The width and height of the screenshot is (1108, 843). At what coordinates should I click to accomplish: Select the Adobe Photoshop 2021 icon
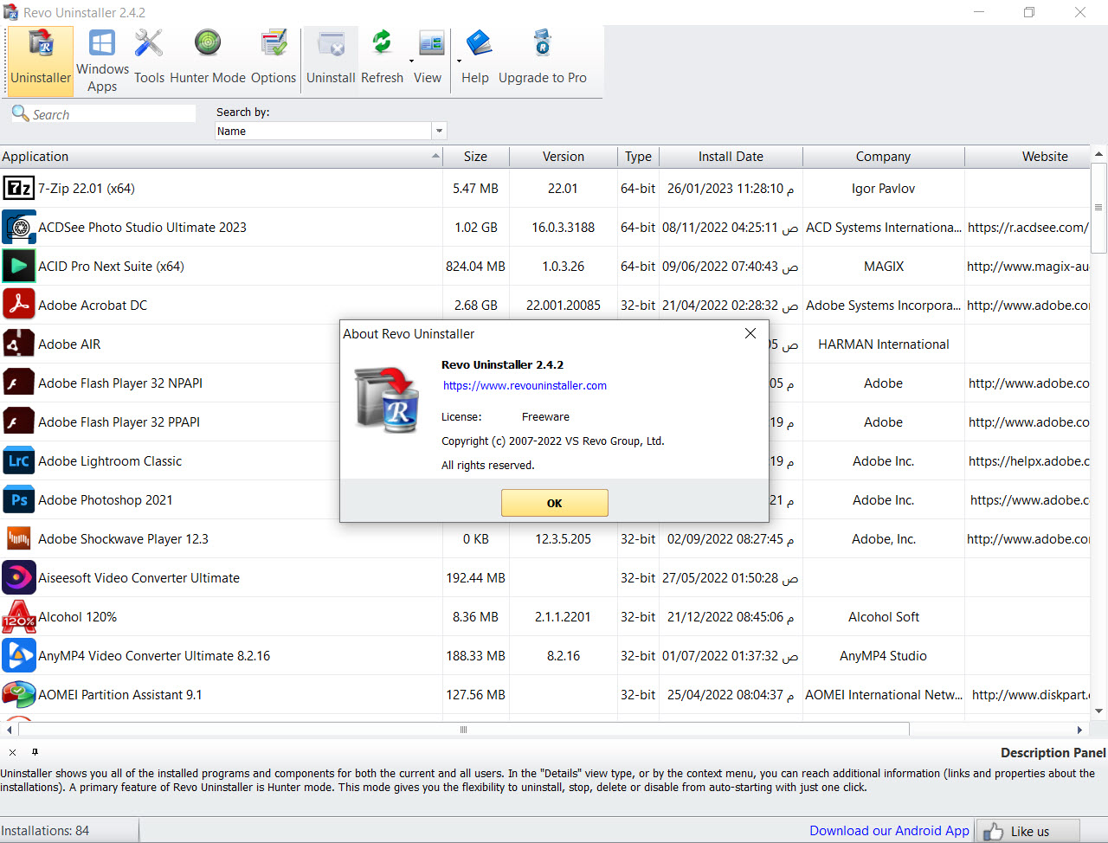coord(19,500)
